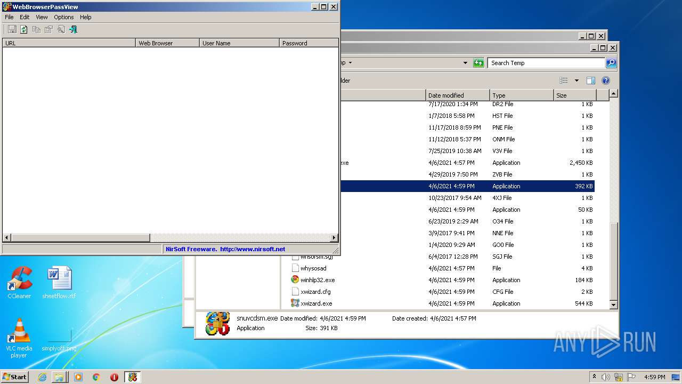Viewport: 682px width, 384px height.
Task: Click Save Selected Items toolbar icon
Action: [x=12, y=29]
